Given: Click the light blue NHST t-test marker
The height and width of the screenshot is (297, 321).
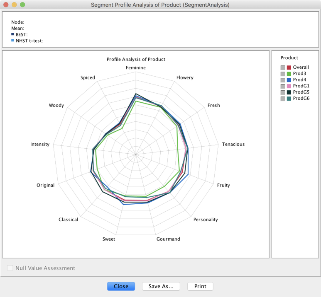Looking at the screenshot, I should point(13,41).
